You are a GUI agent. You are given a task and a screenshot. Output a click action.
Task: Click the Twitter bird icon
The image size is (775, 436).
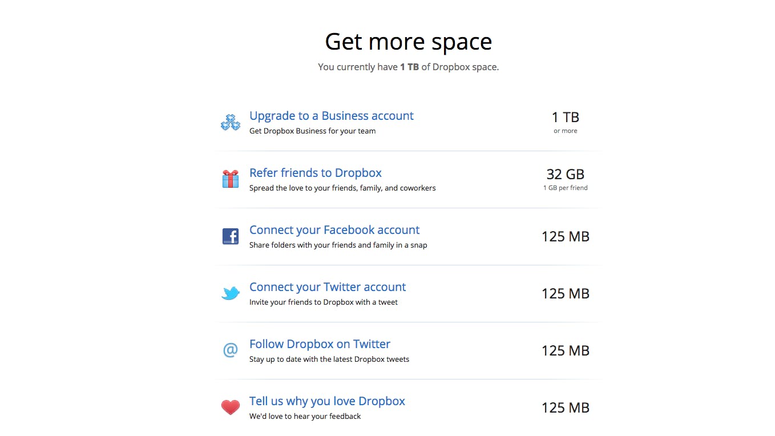[x=230, y=293]
